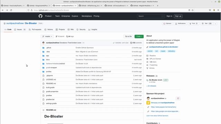Screen dimensions: 221x124
Task: Open the 24 tags link
Action: click(x=70, y=37)
